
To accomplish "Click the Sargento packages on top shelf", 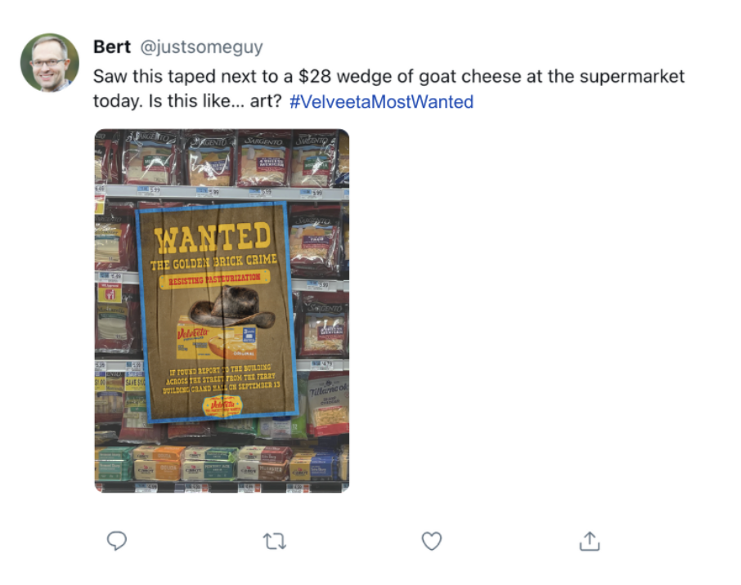I will point(223,159).
